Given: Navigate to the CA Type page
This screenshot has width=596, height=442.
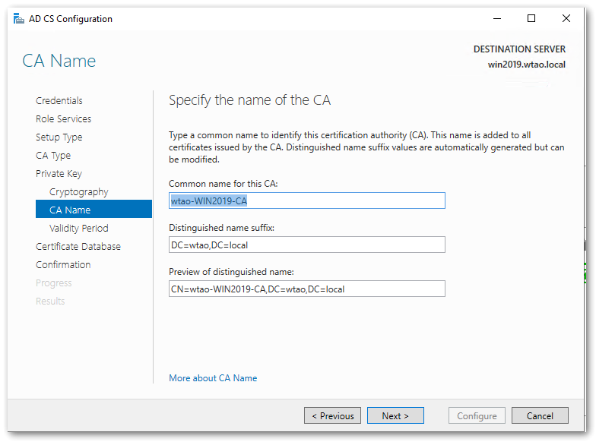Looking at the screenshot, I should [x=53, y=156].
